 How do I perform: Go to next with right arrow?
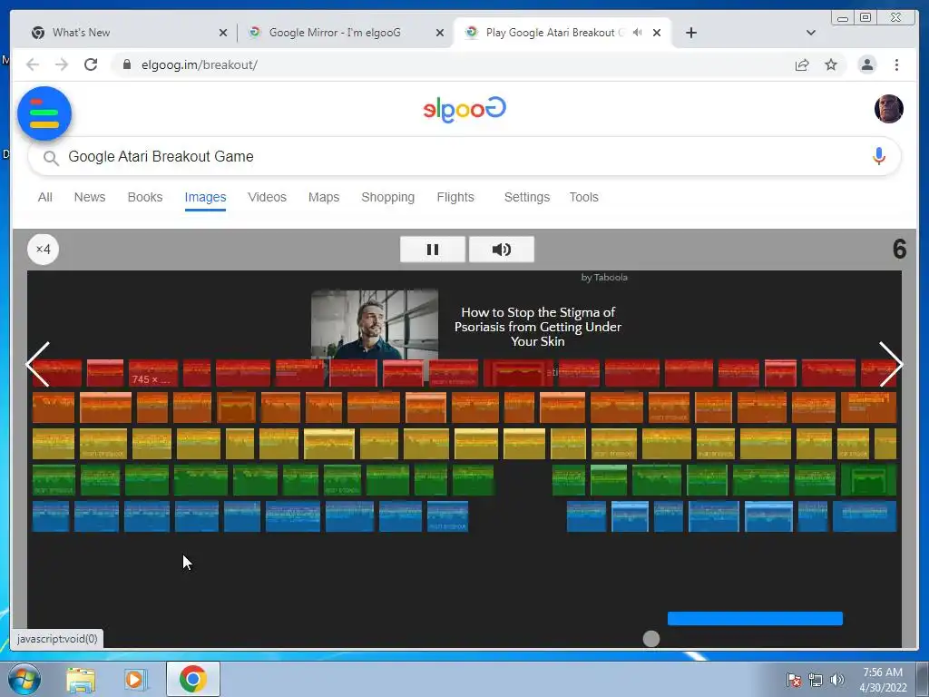pos(891,365)
